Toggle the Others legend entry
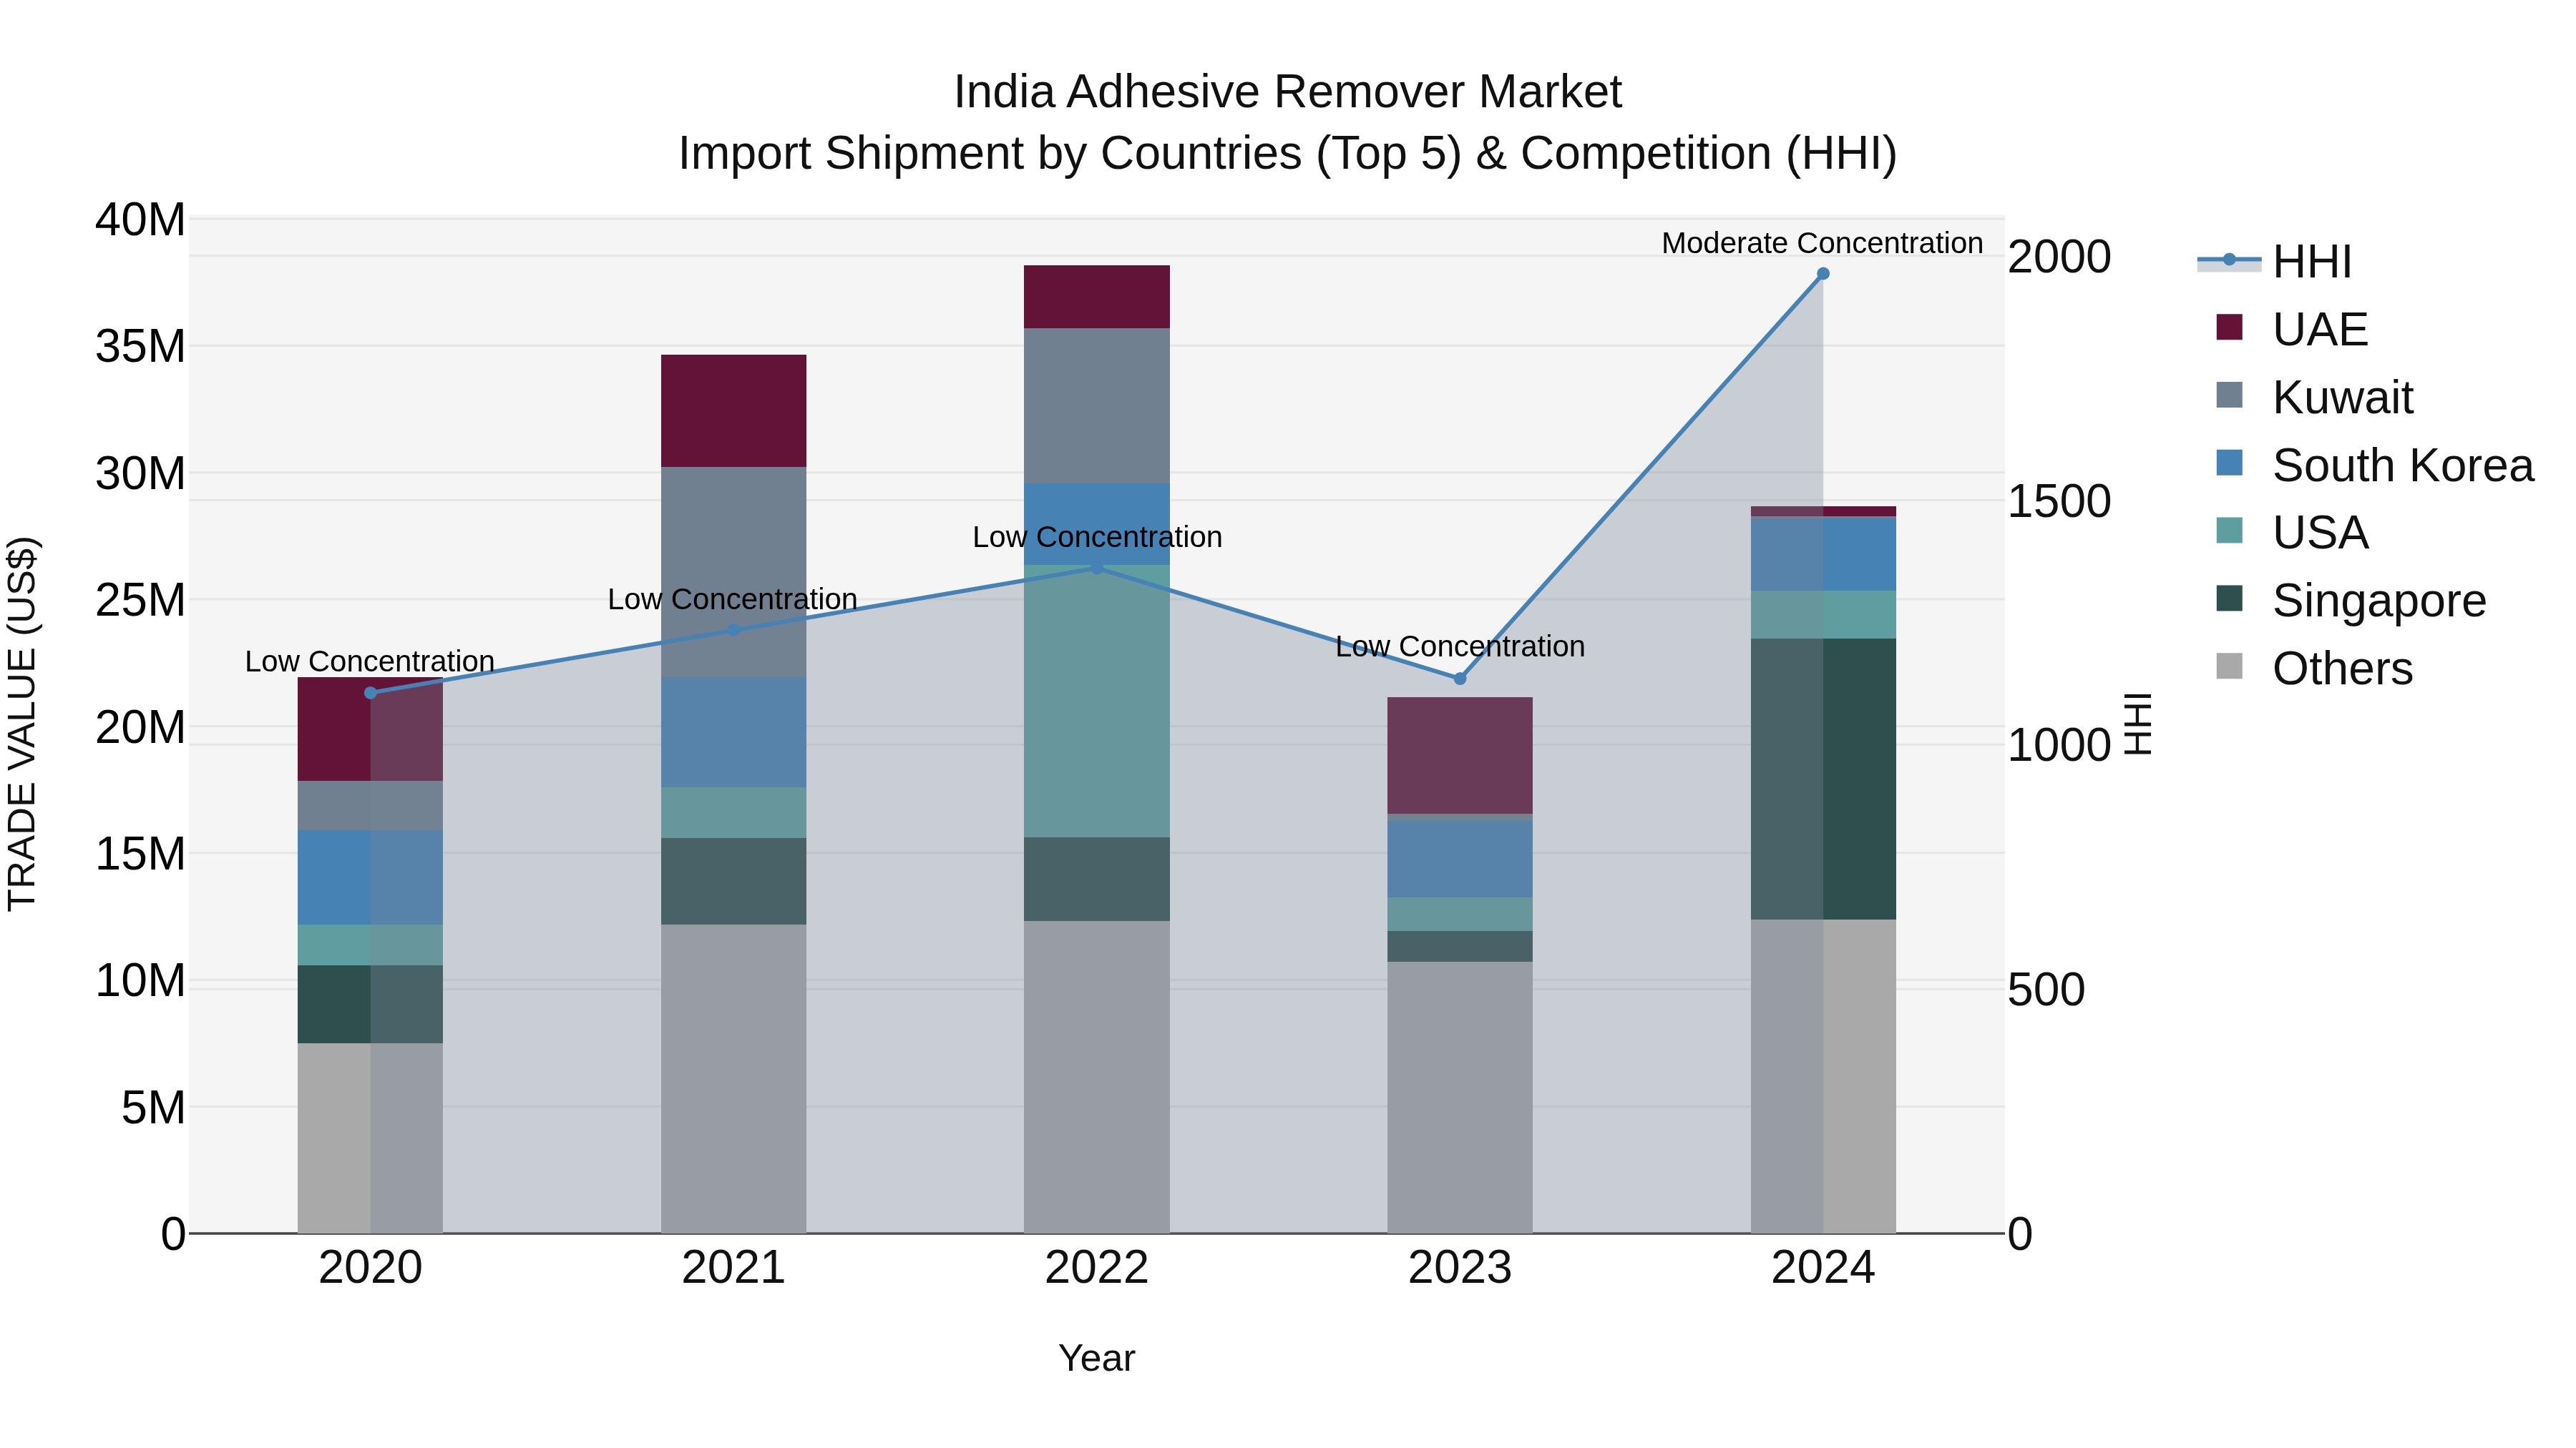 point(2314,668)
